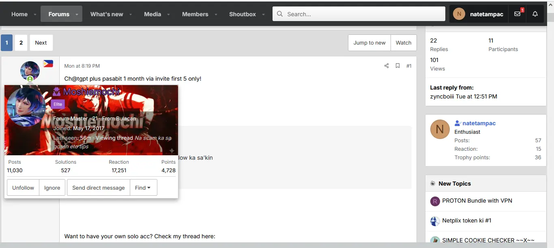554x248 pixels.
Task: Expand the What's new menu arrow
Action: click(131, 15)
